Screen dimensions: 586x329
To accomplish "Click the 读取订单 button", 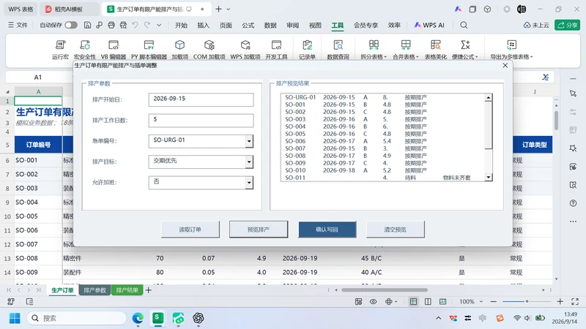I will [x=190, y=230].
